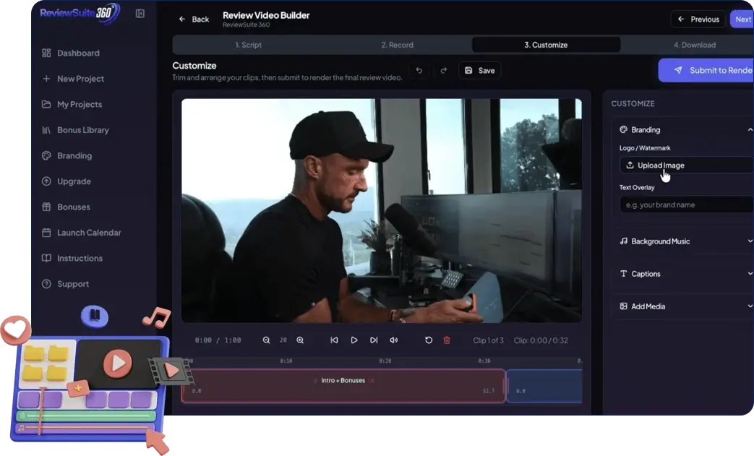The width and height of the screenshot is (754, 456).
Task: Open Dashboard from the sidebar
Action: pos(71,53)
